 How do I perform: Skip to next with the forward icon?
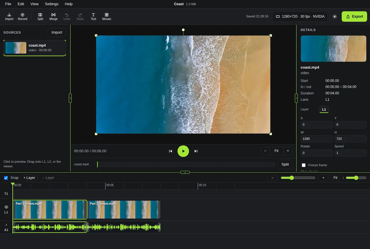pos(196,151)
